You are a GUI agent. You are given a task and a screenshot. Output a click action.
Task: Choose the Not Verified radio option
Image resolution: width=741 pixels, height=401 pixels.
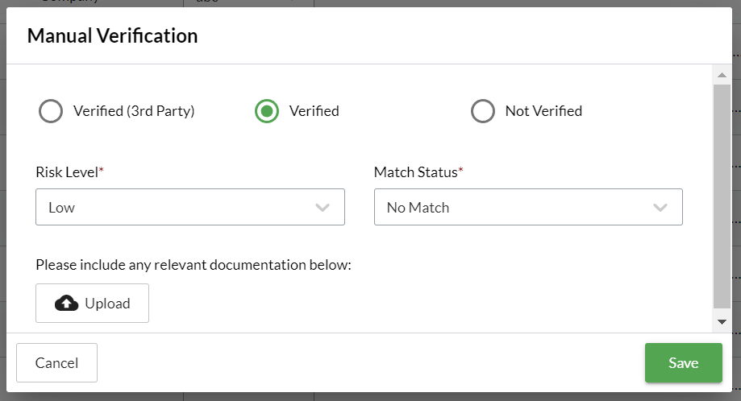pyautogui.click(x=483, y=111)
